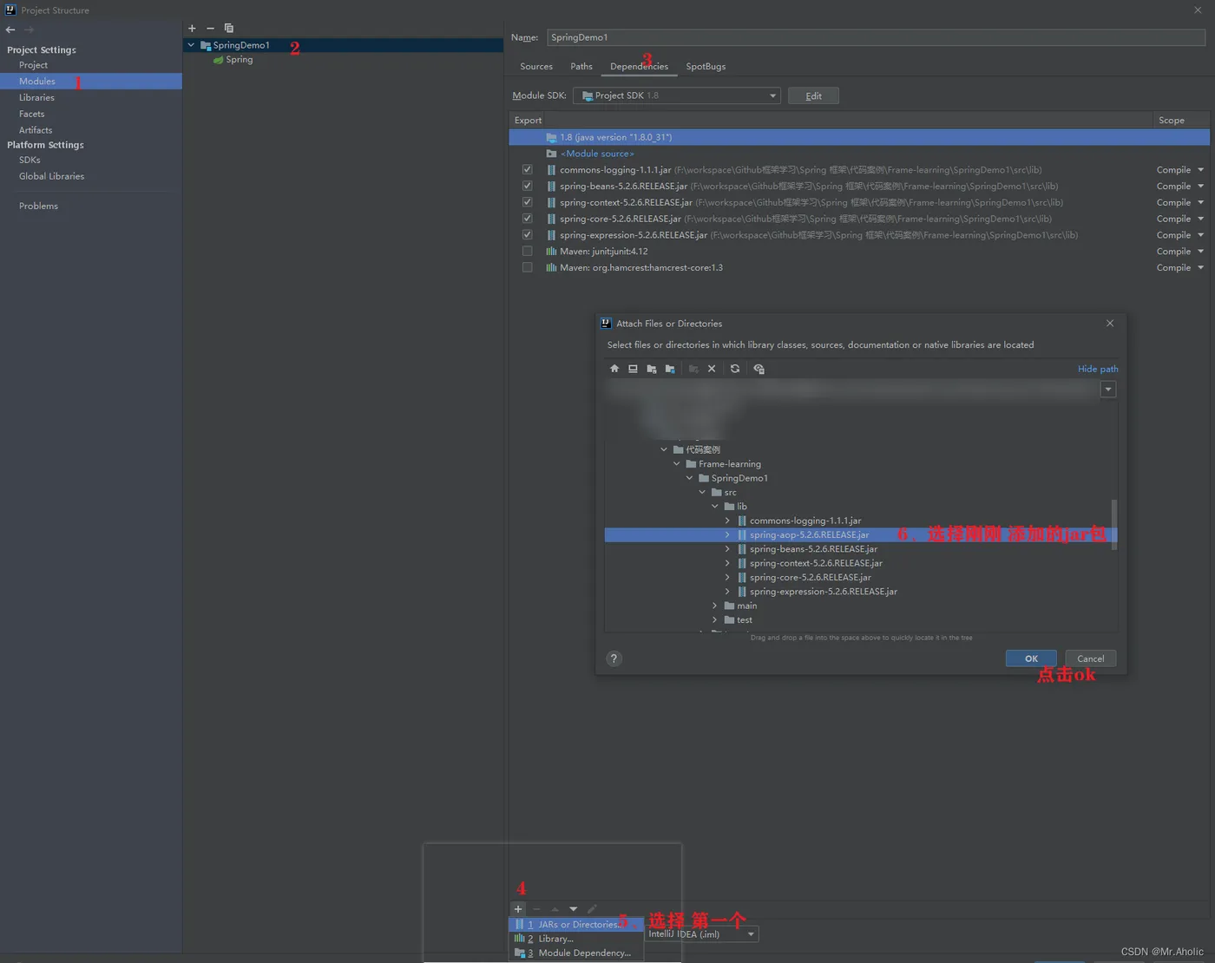Click the Maven junit library icon

(x=551, y=252)
